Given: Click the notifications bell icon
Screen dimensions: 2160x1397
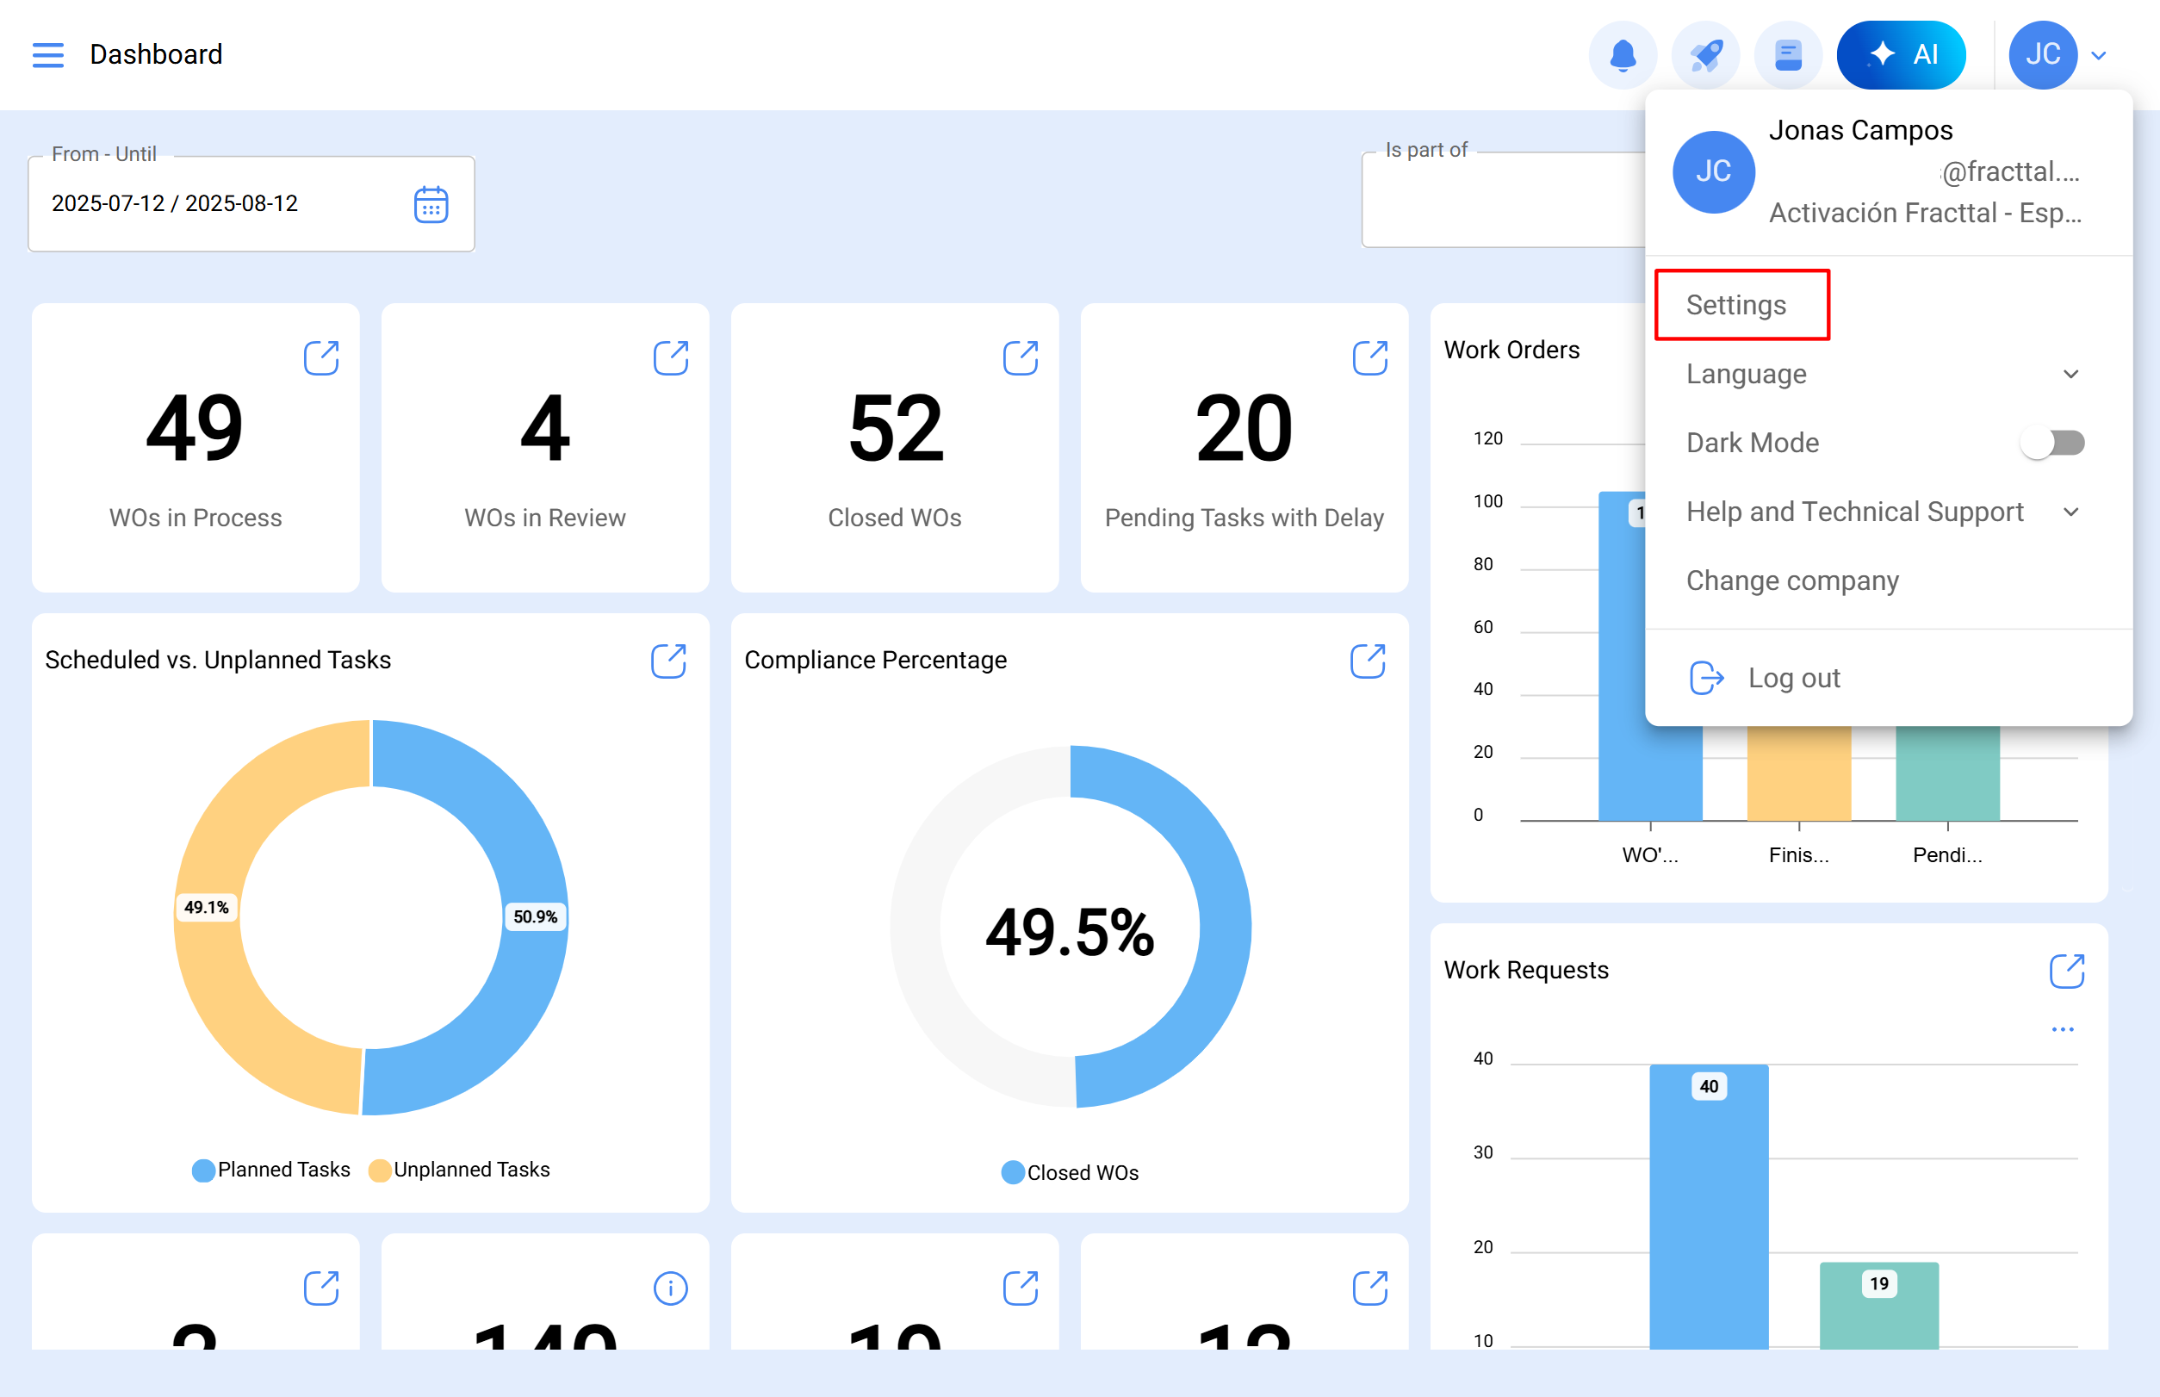Looking at the screenshot, I should pos(1622,54).
